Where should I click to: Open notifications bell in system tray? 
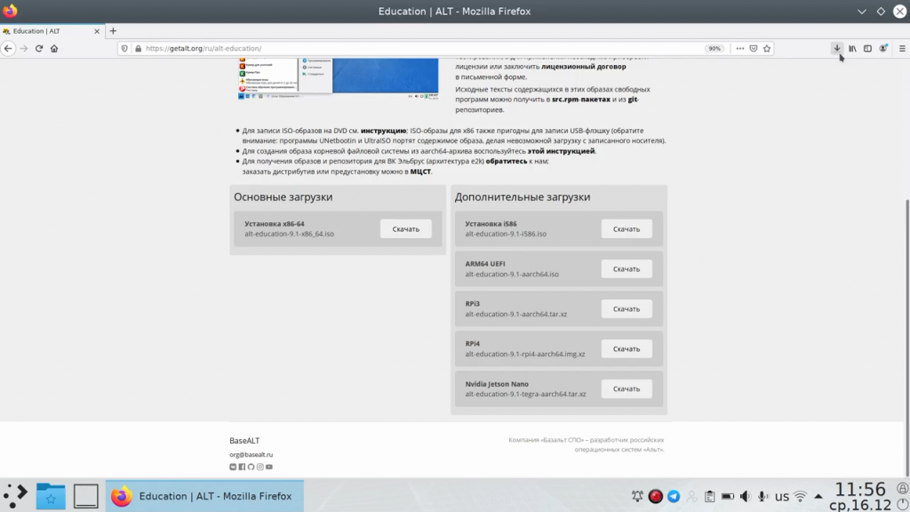point(637,496)
